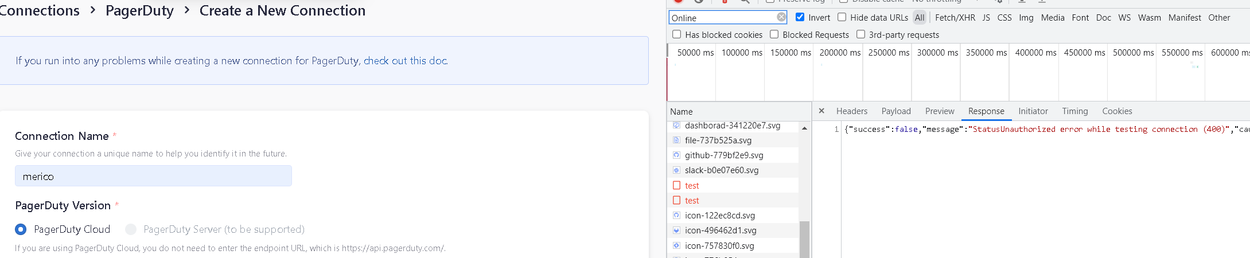Filter requests by Manifest type

1185,18
